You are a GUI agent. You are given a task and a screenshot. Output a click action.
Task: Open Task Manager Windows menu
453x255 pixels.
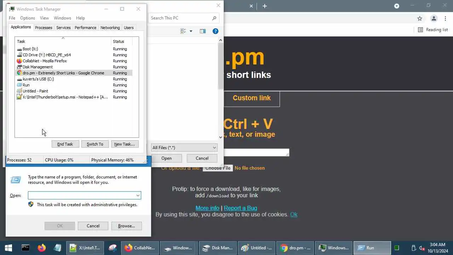(62, 18)
